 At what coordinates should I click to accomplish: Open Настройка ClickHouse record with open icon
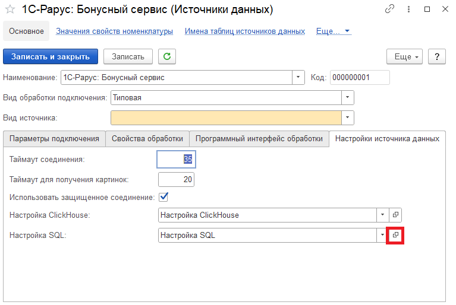395,215
